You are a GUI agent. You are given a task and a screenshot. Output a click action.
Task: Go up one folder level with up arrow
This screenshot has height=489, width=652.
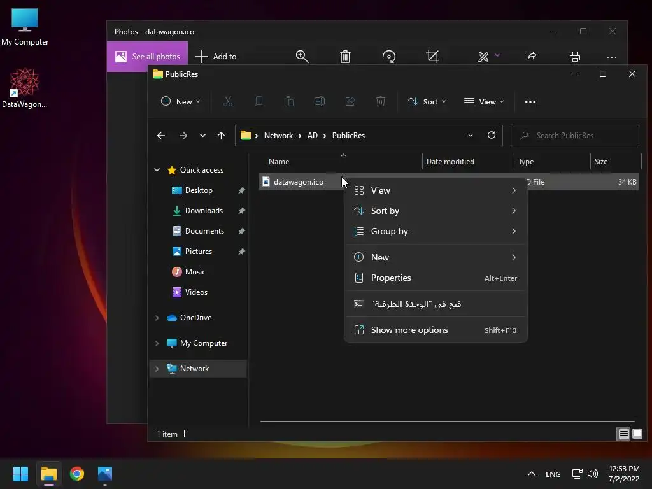221,136
